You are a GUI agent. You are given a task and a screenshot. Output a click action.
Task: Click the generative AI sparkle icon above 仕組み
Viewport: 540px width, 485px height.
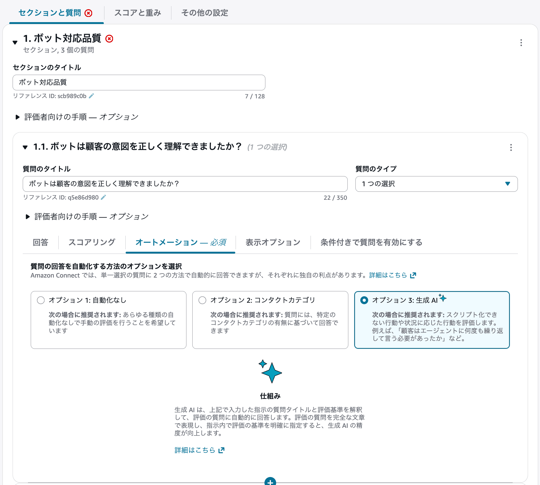tap(270, 371)
